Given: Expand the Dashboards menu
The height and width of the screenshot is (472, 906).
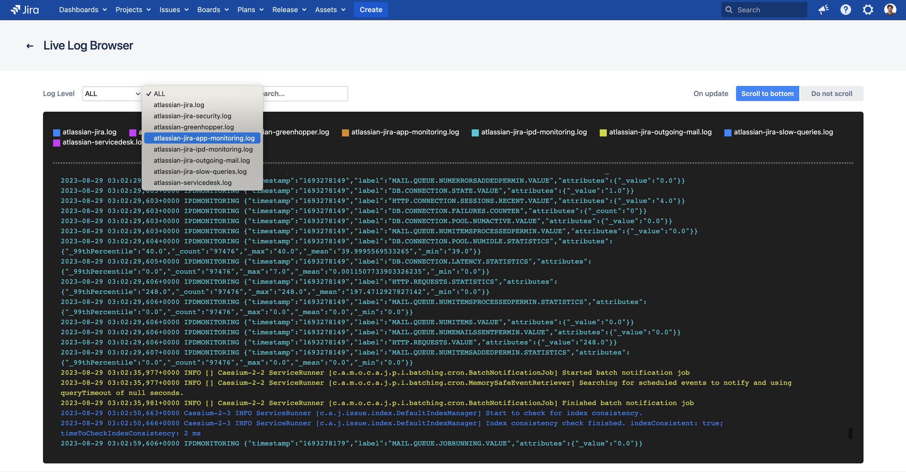Looking at the screenshot, I should point(83,10).
